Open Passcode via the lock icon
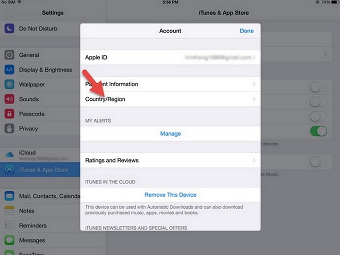340x255 pixels. point(9,114)
